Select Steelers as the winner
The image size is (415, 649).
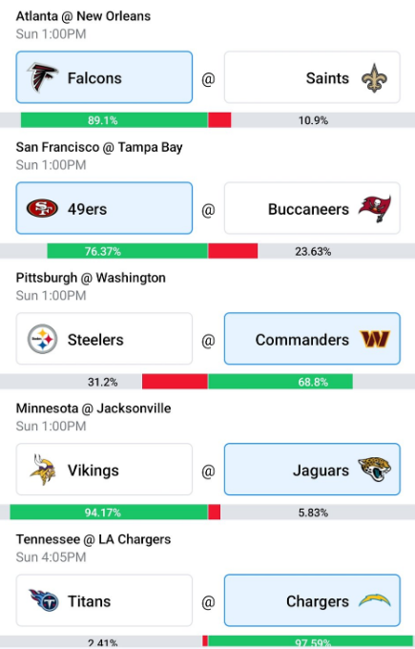coord(104,339)
